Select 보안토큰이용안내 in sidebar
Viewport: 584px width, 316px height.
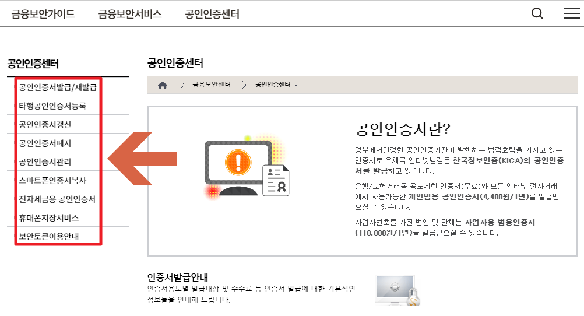[x=49, y=236]
